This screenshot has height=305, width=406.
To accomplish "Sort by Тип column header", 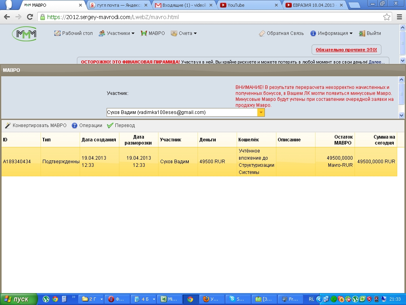I will [60, 140].
